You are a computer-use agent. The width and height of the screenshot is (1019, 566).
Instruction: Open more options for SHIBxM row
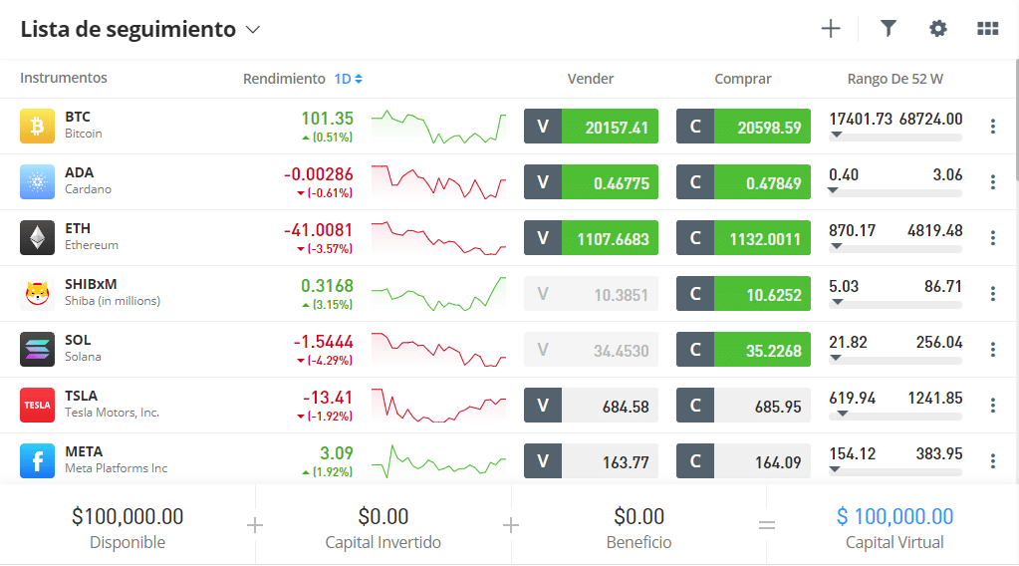coord(993,294)
